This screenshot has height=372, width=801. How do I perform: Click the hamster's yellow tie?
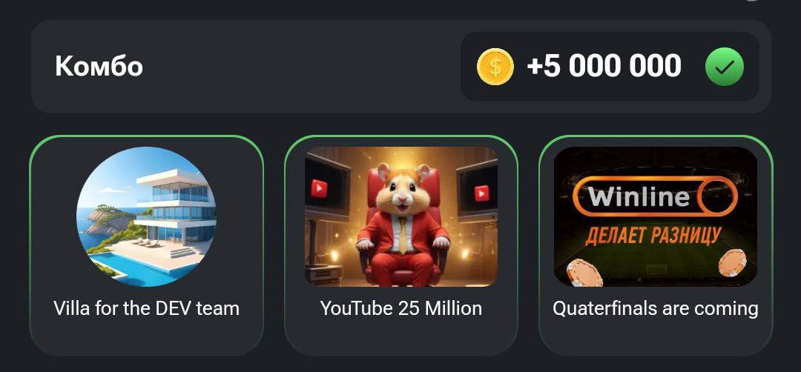(x=403, y=234)
